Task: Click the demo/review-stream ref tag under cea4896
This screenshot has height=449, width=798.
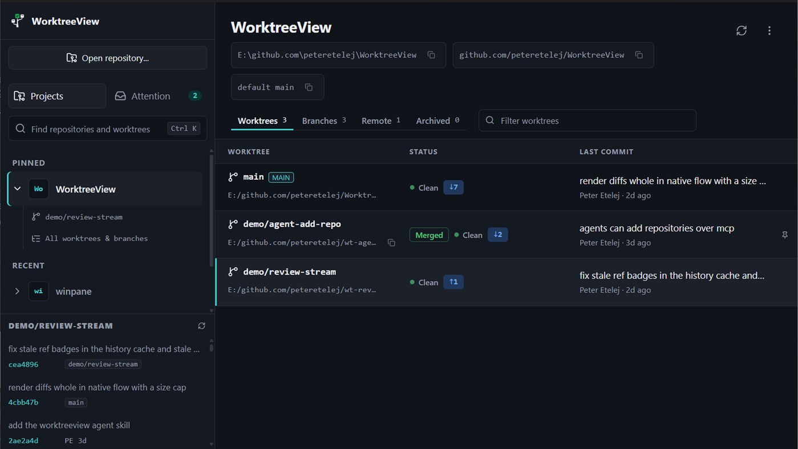Action: (x=103, y=364)
